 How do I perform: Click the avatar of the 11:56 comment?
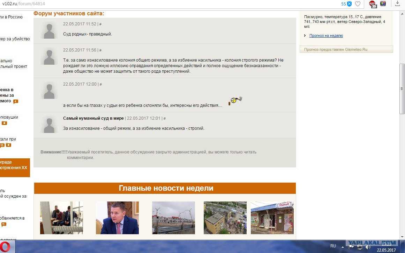49,56
